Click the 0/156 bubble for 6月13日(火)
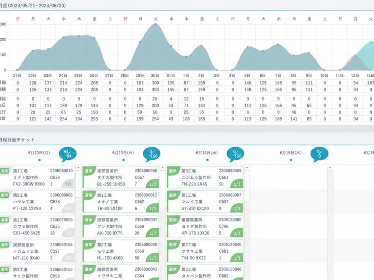 (152, 154)
